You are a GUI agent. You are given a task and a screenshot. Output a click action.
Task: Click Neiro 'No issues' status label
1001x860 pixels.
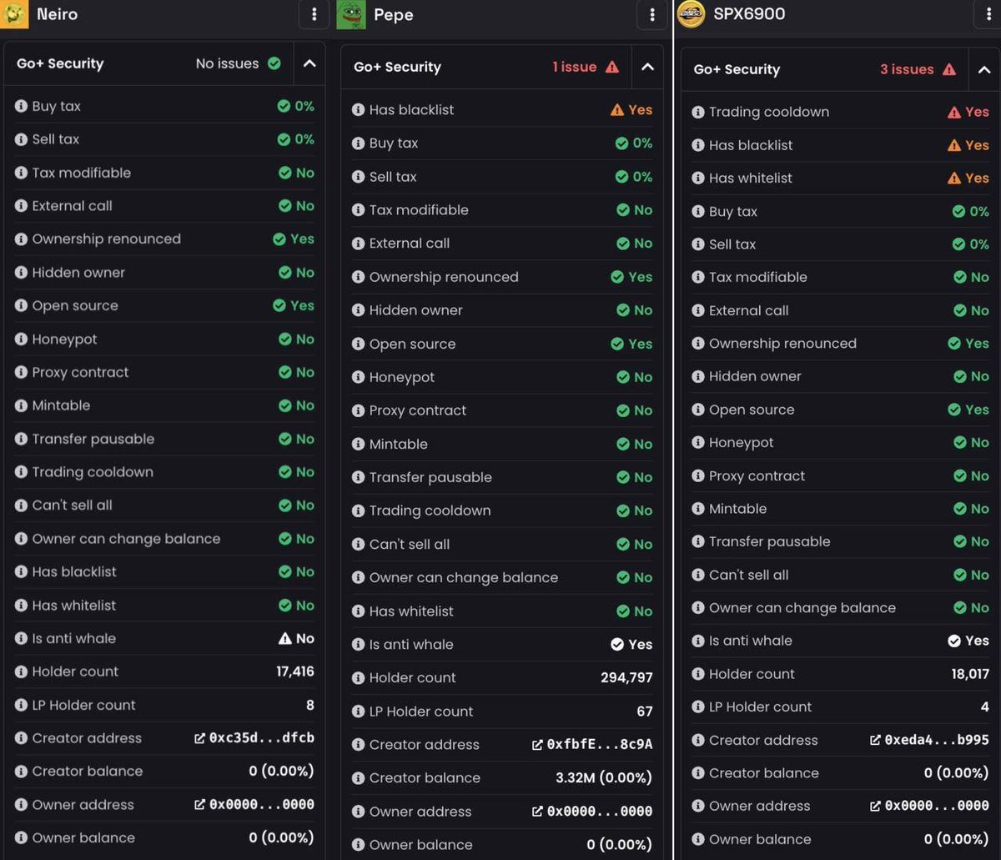point(227,63)
